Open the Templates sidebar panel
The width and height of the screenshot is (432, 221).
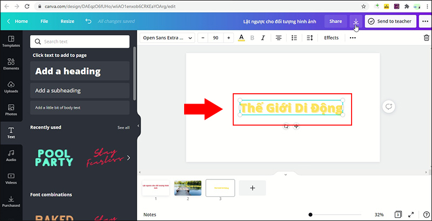click(x=11, y=41)
